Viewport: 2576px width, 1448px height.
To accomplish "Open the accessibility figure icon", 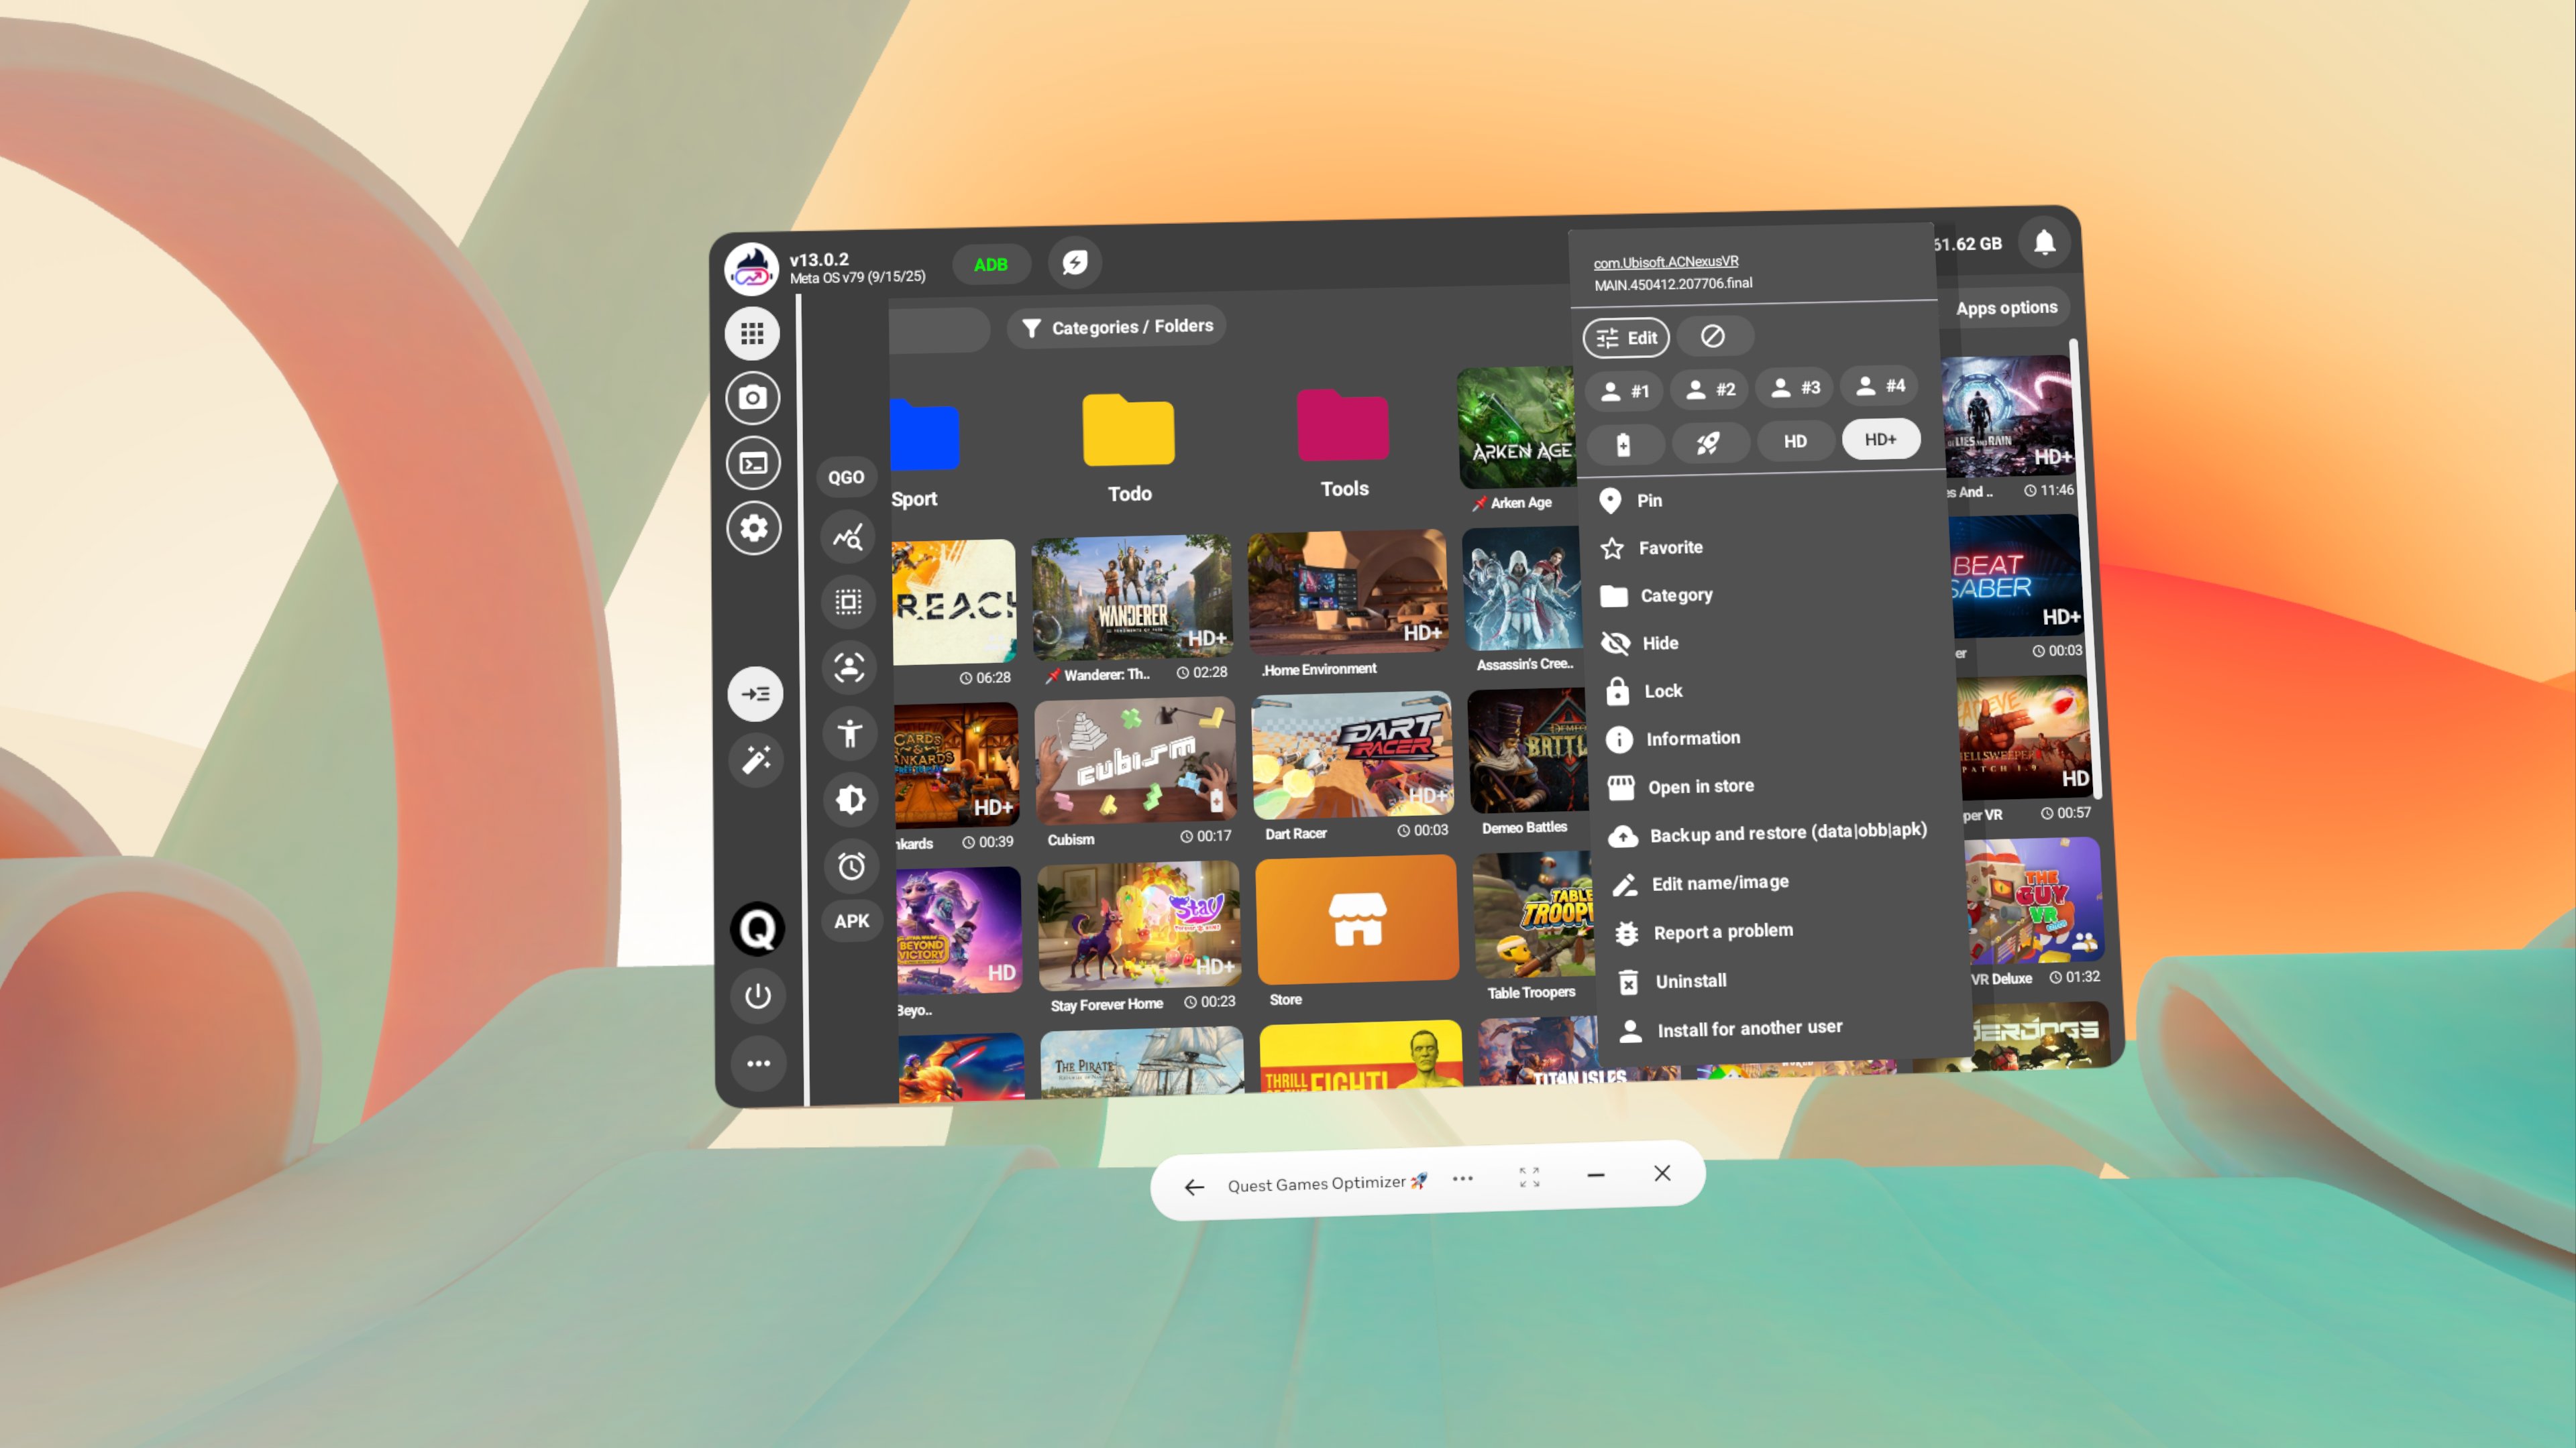I will (849, 733).
